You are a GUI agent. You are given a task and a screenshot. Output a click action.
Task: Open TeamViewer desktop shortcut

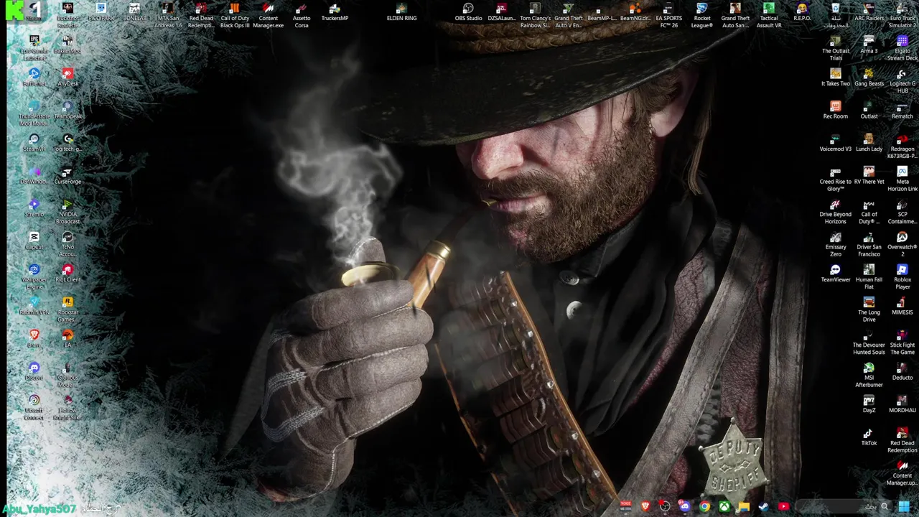(835, 274)
